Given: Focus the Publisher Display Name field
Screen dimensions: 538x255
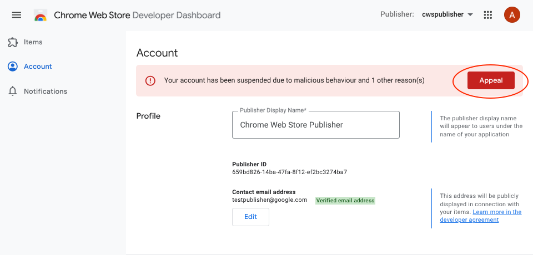Looking at the screenshot, I should pos(315,125).
